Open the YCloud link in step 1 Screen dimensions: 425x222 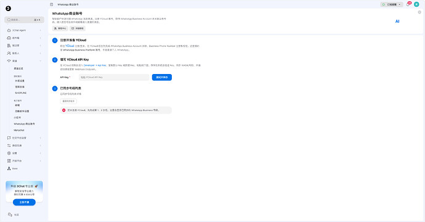point(70,46)
